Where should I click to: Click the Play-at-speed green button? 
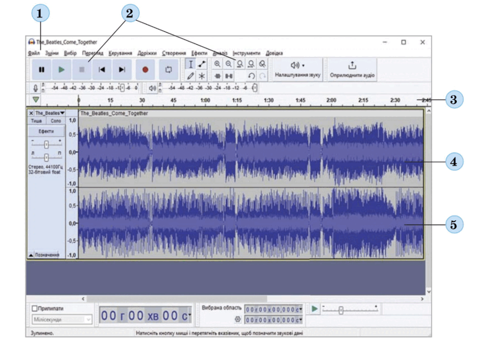[x=314, y=309]
